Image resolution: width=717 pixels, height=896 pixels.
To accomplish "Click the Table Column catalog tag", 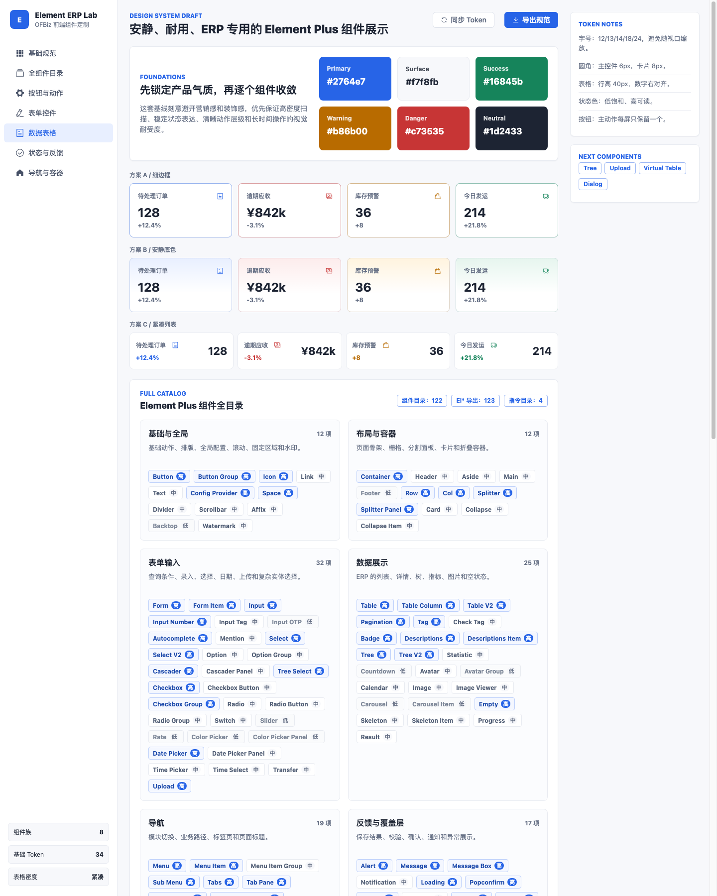I will [428, 605].
